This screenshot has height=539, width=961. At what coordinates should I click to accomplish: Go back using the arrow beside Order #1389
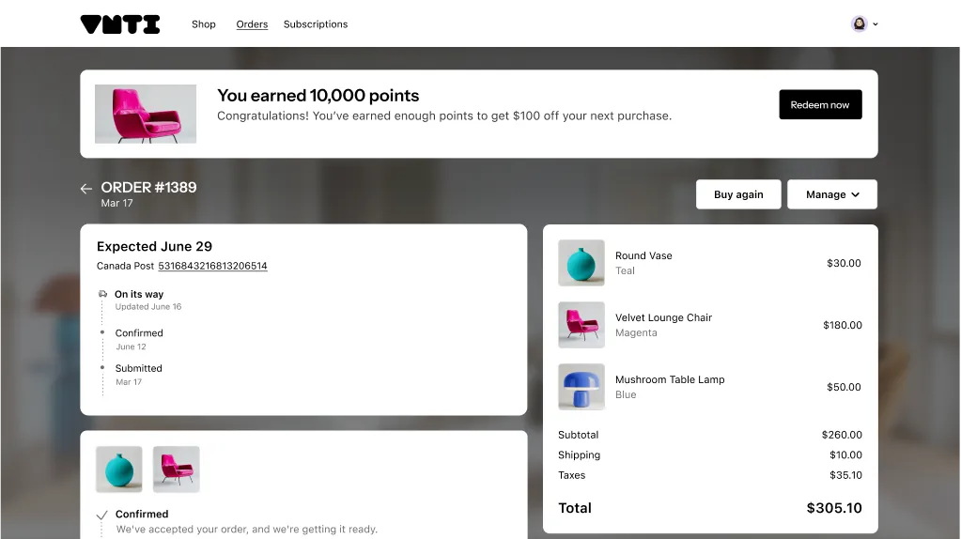(x=85, y=189)
